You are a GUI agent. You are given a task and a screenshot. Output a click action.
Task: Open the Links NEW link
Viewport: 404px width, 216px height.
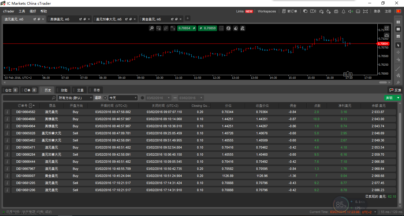point(245,11)
